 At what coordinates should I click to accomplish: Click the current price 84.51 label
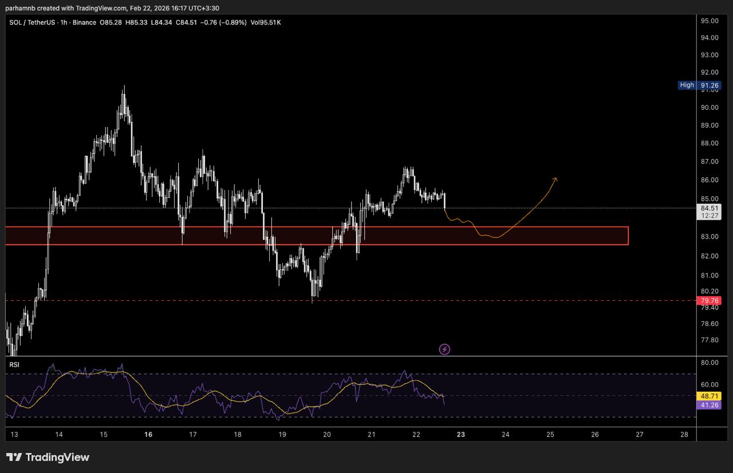point(710,208)
